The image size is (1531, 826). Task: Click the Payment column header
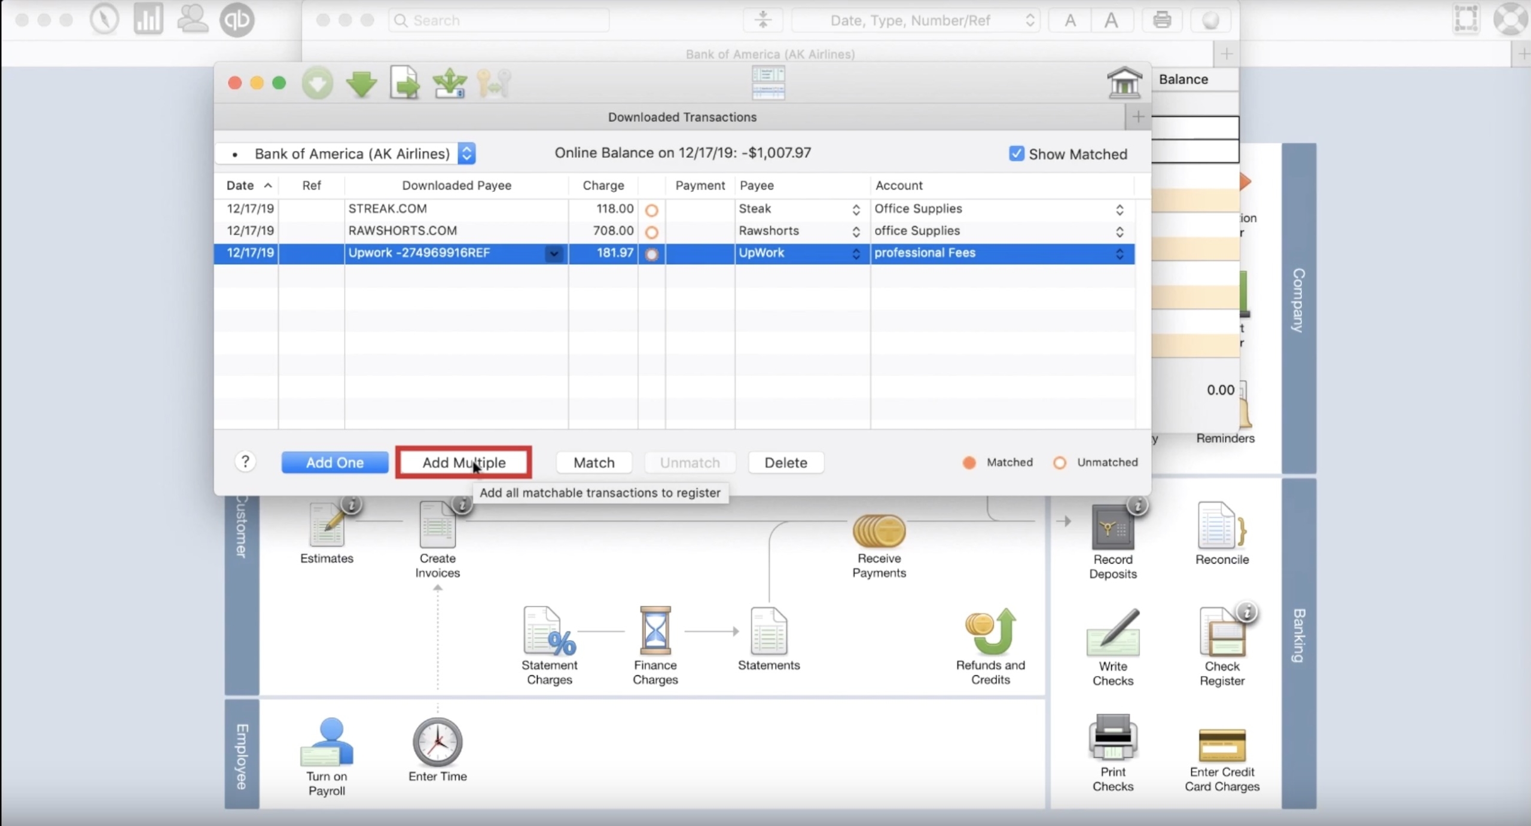tap(700, 185)
